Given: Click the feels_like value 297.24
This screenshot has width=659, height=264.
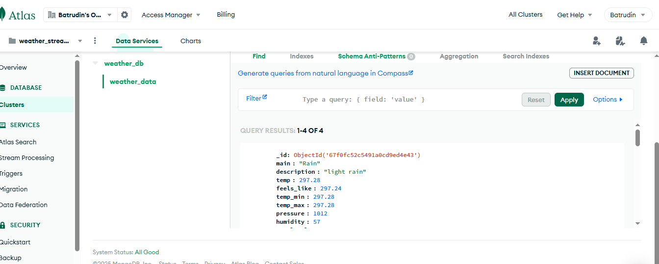Looking at the screenshot, I should 331,188.
